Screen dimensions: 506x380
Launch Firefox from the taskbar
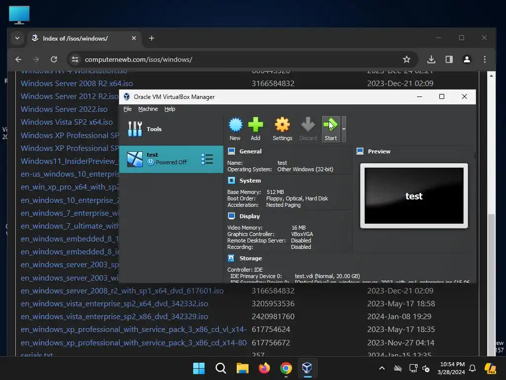pyautogui.click(x=264, y=368)
